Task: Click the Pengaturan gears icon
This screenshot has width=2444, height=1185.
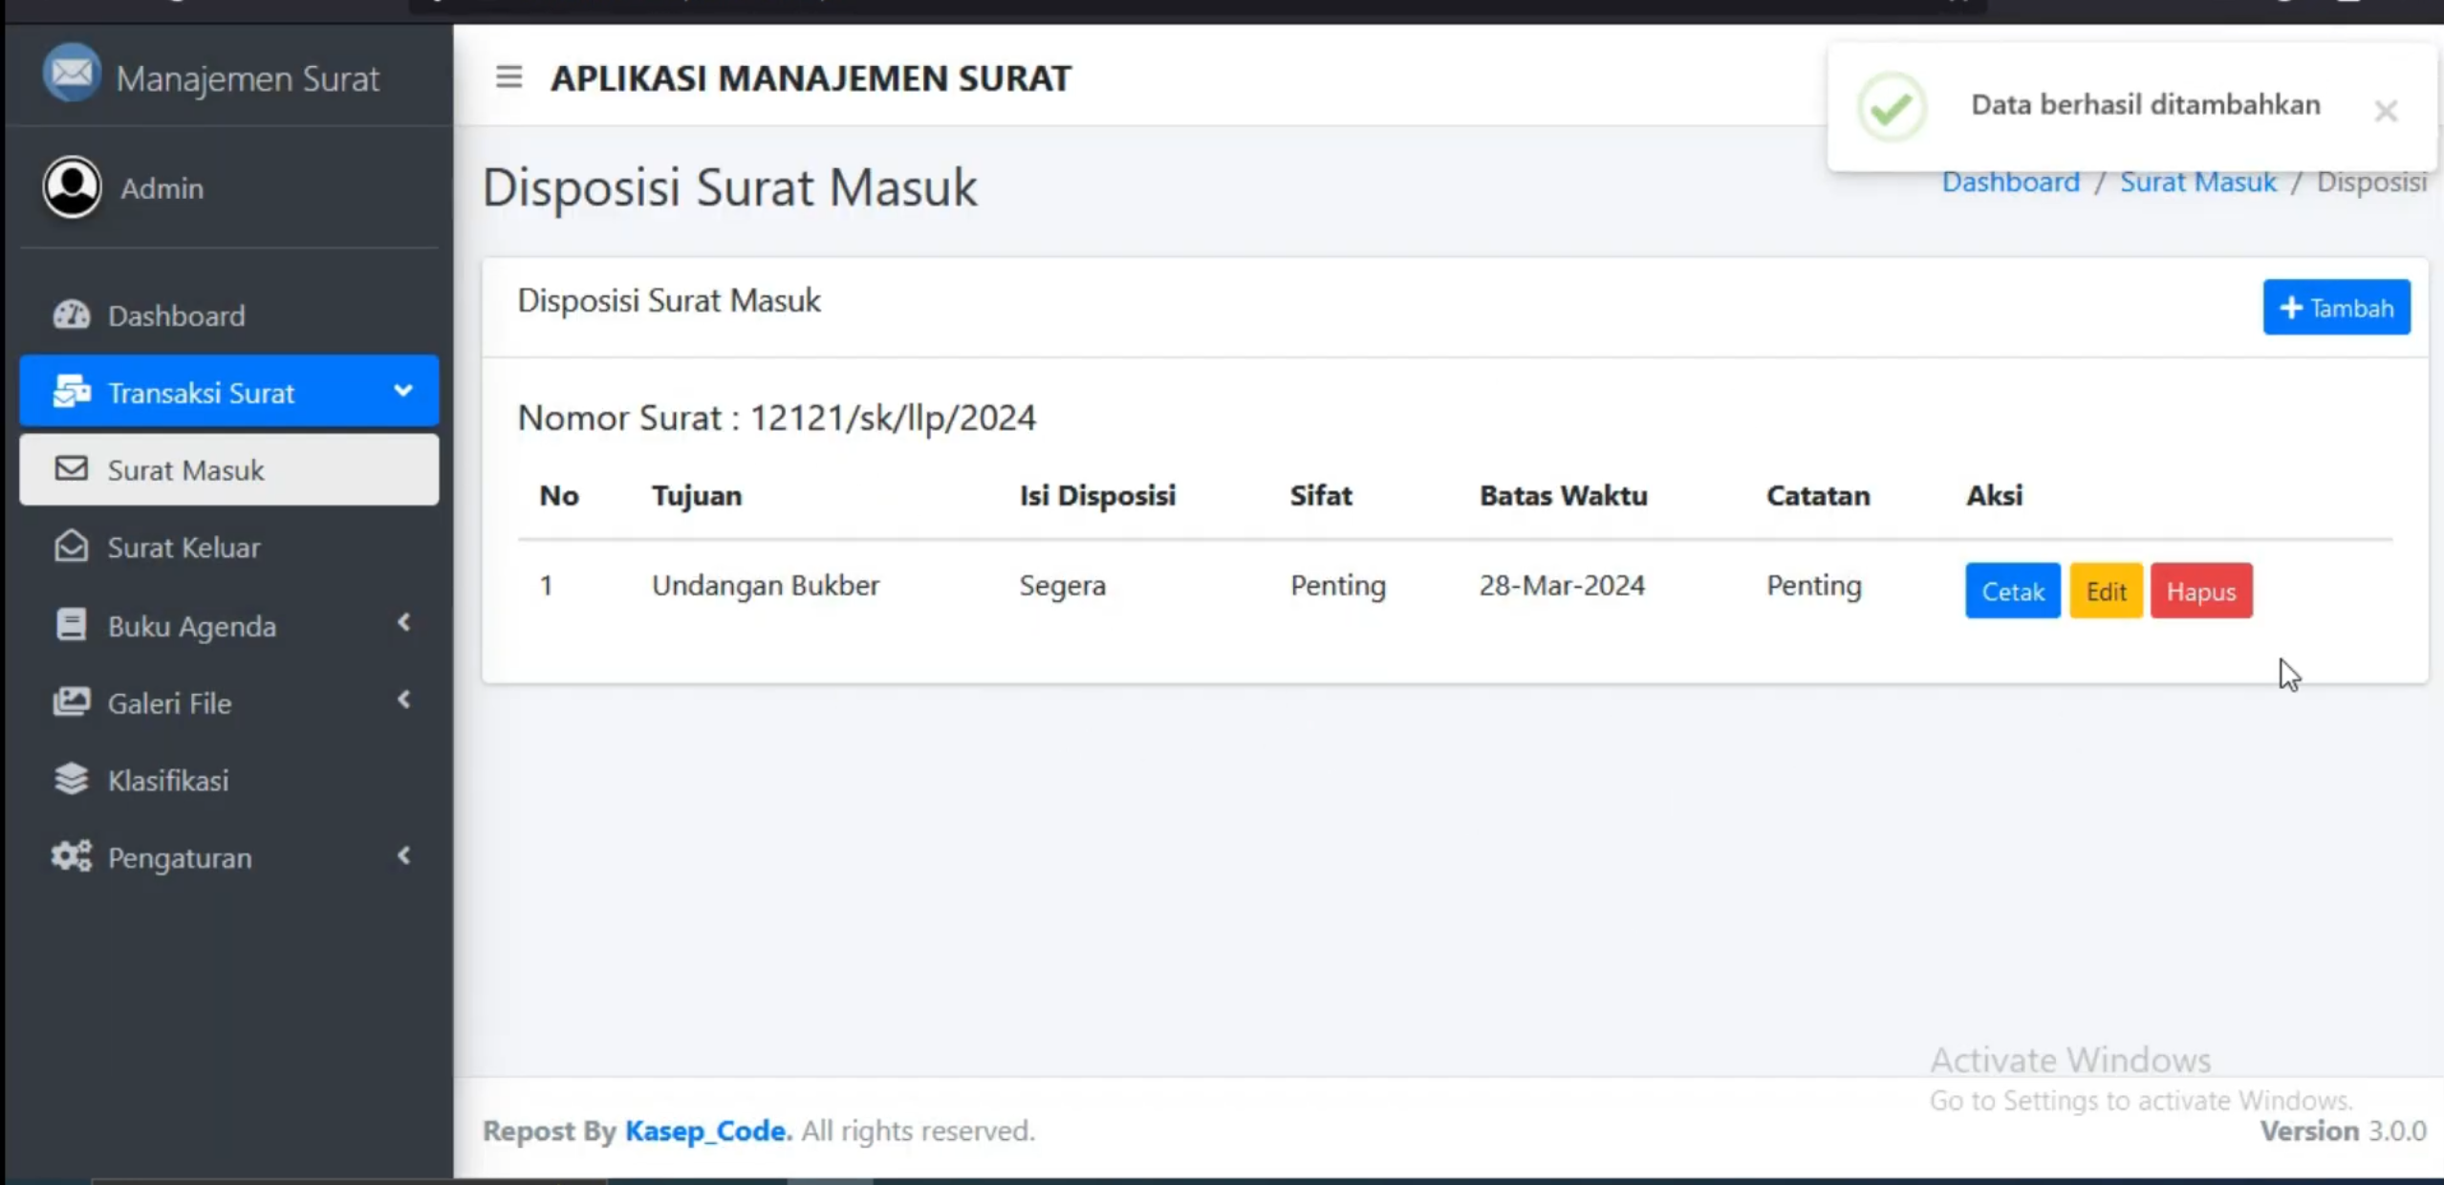Action: pyautogui.click(x=72, y=856)
